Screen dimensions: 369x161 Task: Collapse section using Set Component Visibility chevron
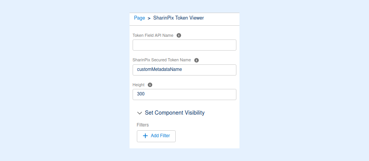[x=140, y=113]
